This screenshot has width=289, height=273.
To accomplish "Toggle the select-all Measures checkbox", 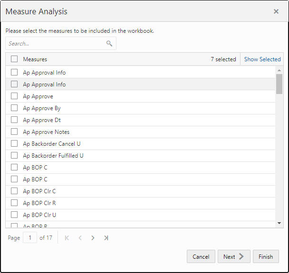I will (14, 59).
